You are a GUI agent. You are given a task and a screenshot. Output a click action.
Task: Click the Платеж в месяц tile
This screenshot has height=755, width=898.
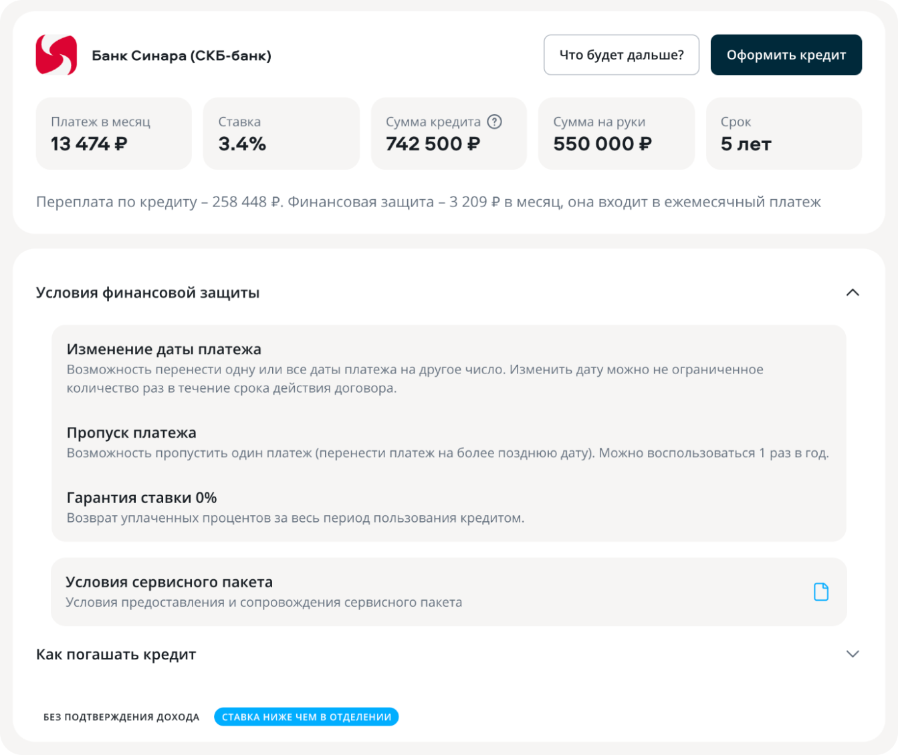(x=114, y=134)
